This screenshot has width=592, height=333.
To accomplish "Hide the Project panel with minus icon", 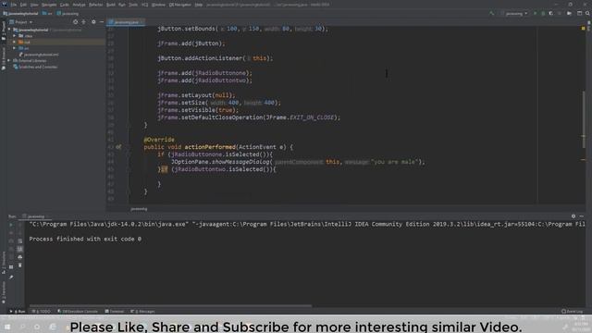I will coord(102,22).
